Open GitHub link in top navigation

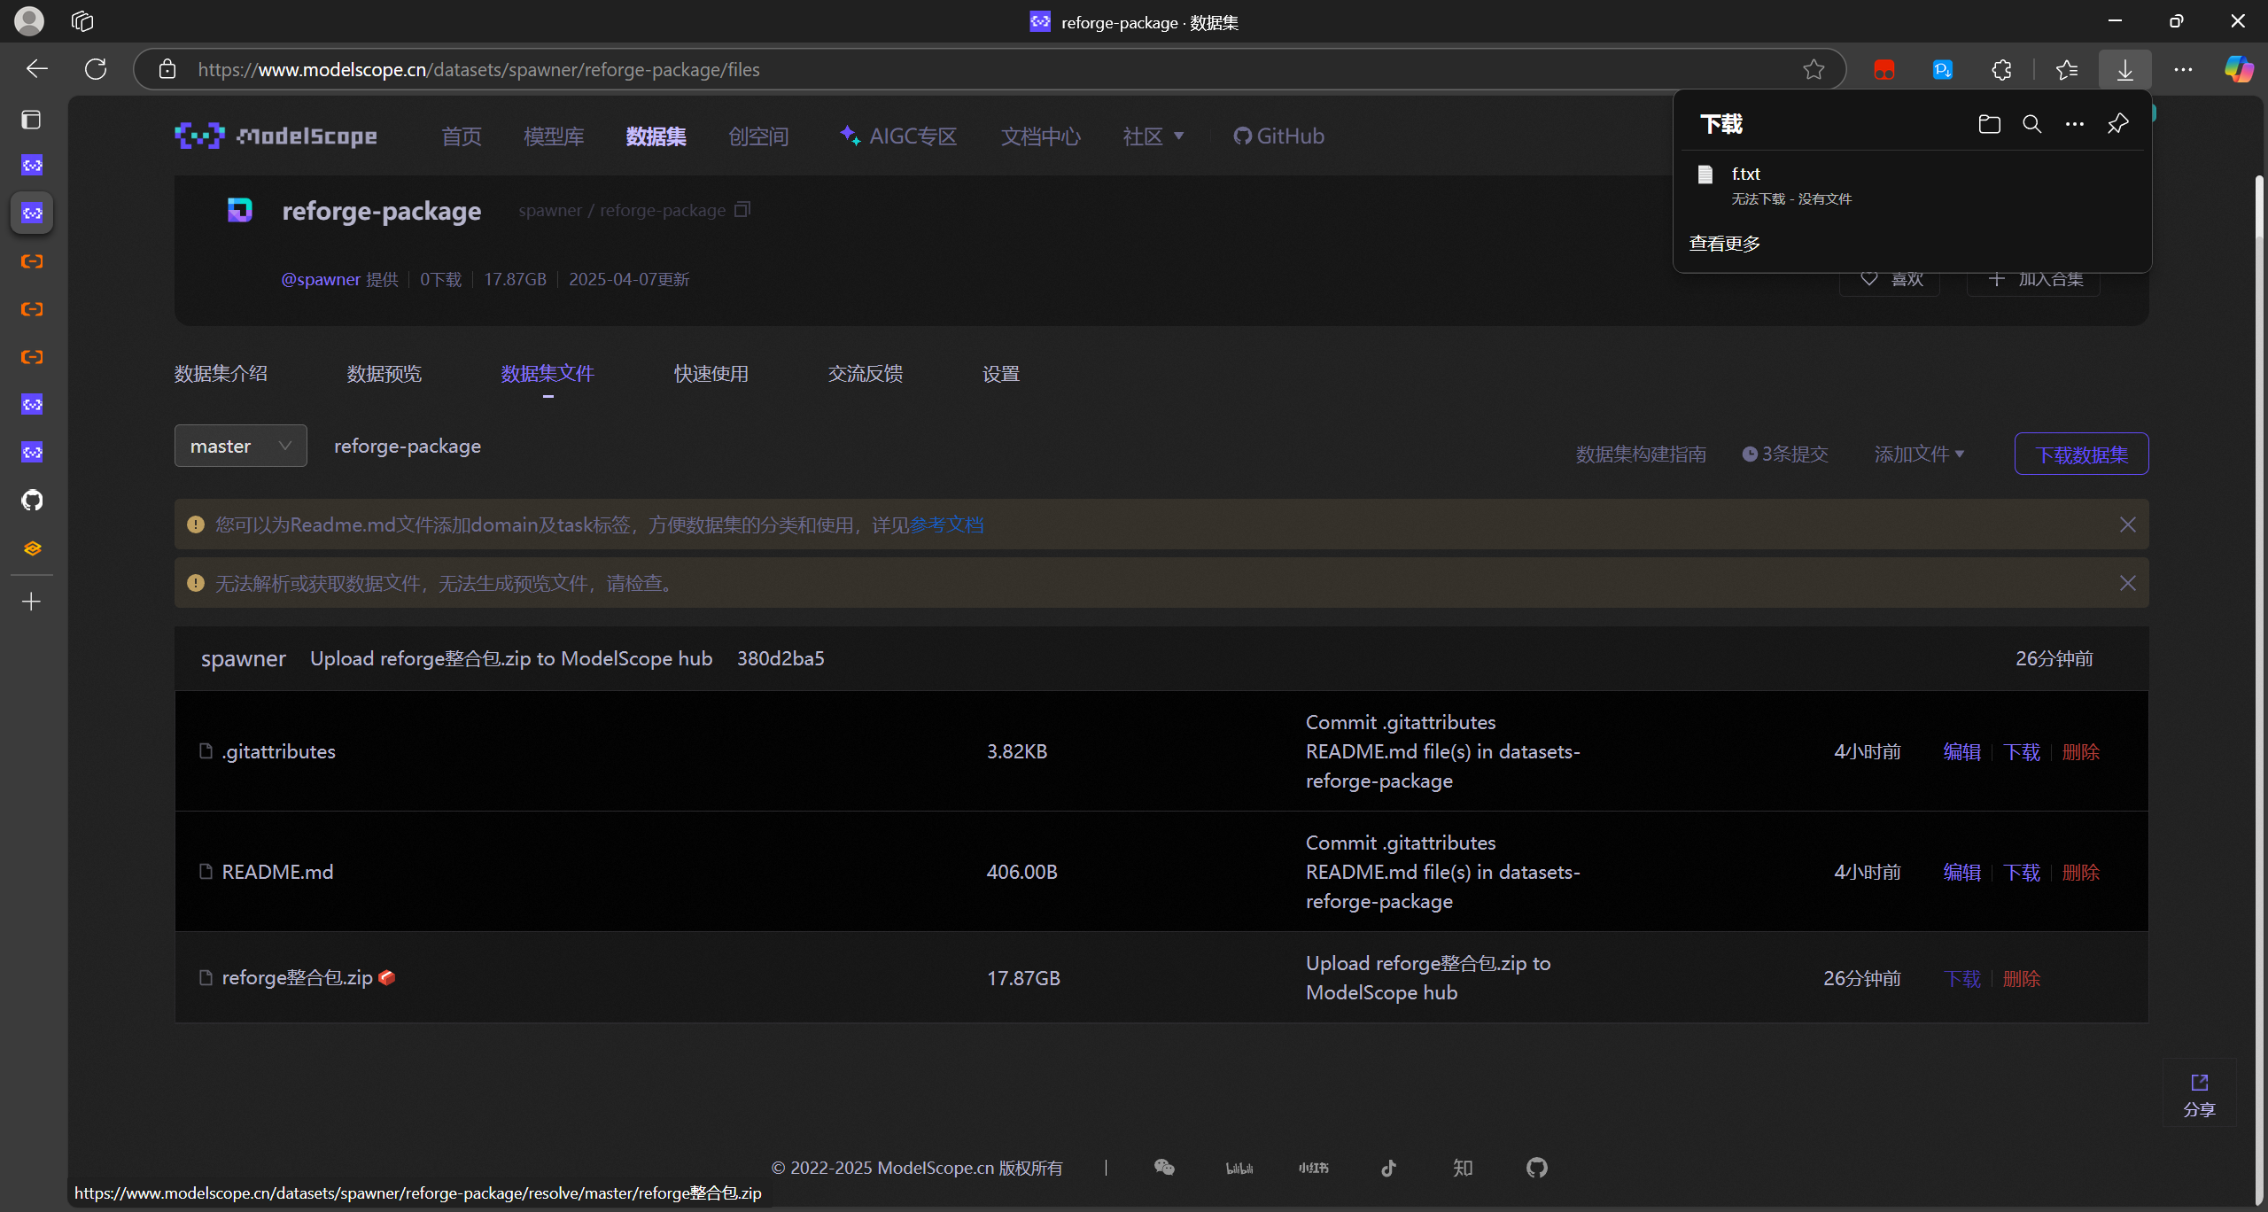1278,136
